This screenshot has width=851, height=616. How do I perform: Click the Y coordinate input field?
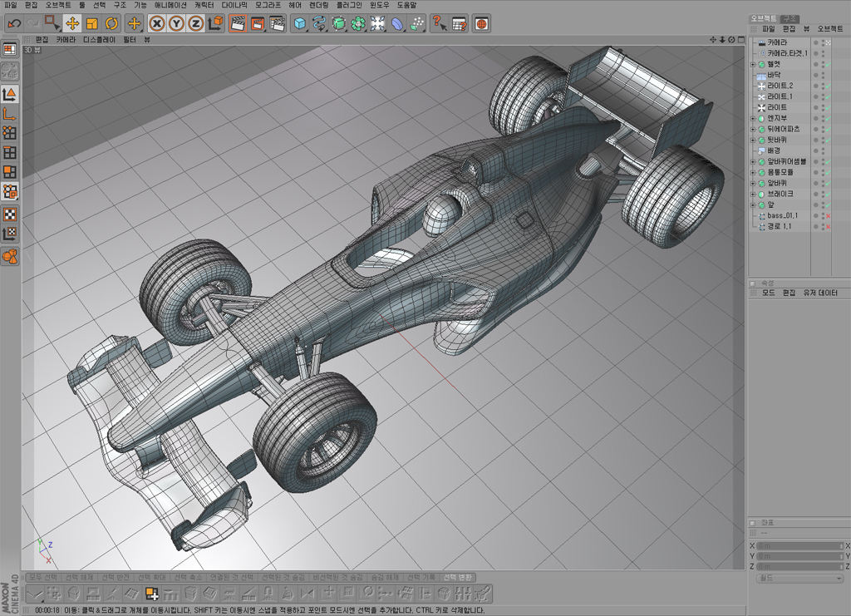point(799,556)
